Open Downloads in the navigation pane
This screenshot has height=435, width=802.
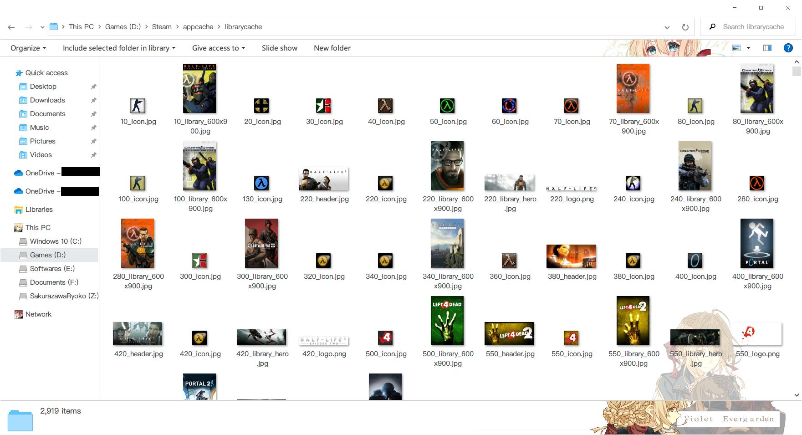click(47, 100)
